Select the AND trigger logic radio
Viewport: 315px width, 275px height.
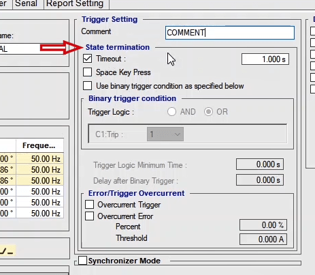[x=171, y=112]
